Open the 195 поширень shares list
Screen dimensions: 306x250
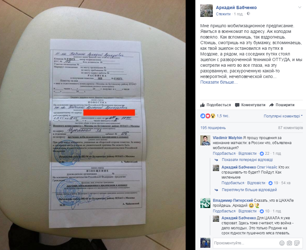point(213,128)
